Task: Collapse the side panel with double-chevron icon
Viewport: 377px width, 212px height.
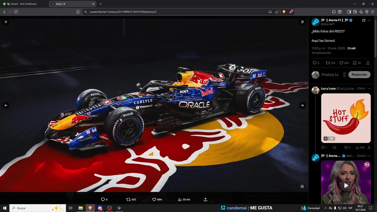Action: tap(302, 22)
